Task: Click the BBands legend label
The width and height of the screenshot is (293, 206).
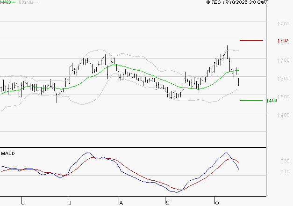Action: point(25,2)
